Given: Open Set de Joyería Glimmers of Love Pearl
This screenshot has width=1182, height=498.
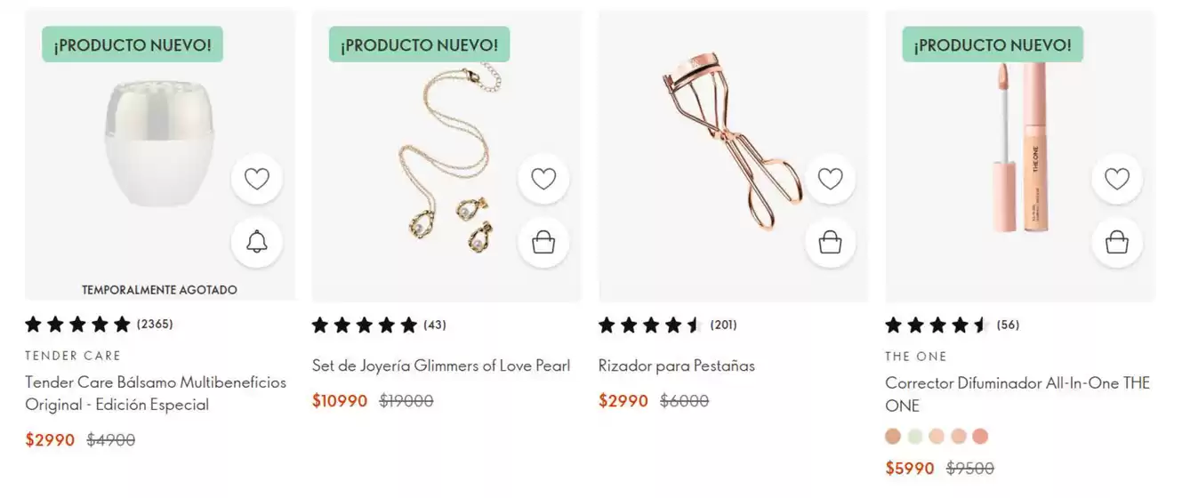Looking at the screenshot, I should coord(440,365).
